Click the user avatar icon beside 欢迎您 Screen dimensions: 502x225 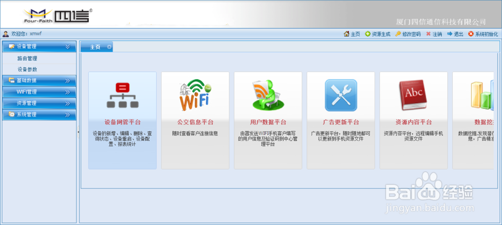click(x=6, y=34)
